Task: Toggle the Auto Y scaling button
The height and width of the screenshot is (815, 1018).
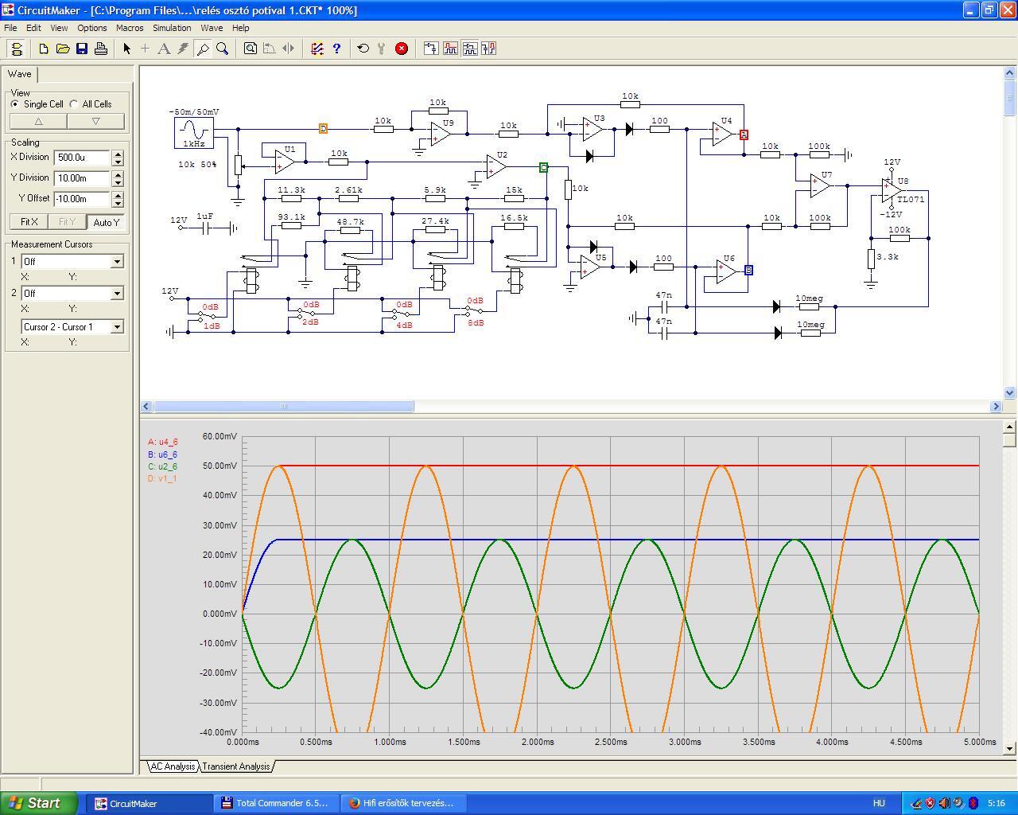Action: (x=106, y=222)
